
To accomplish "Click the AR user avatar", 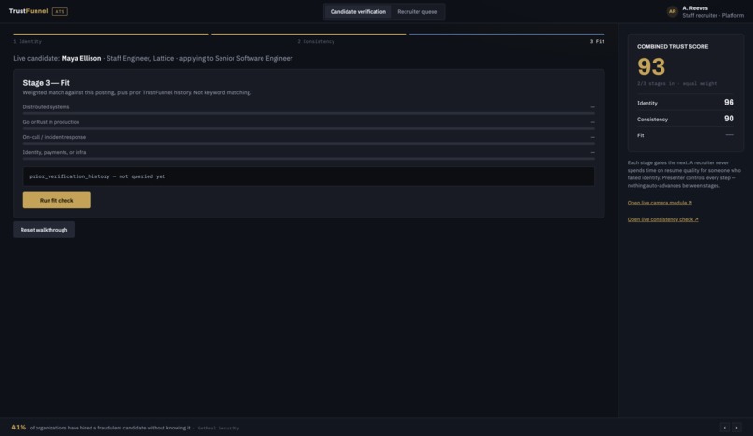I will pyautogui.click(x=673, y=11).
